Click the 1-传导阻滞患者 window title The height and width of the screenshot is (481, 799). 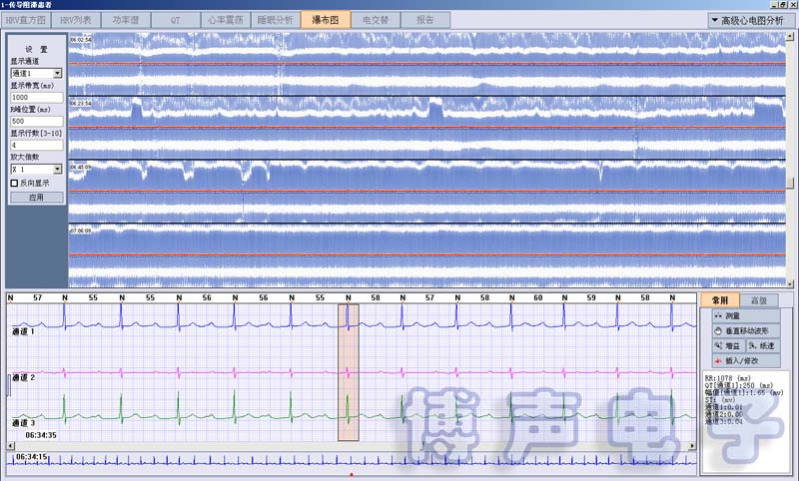coord(27,5)
